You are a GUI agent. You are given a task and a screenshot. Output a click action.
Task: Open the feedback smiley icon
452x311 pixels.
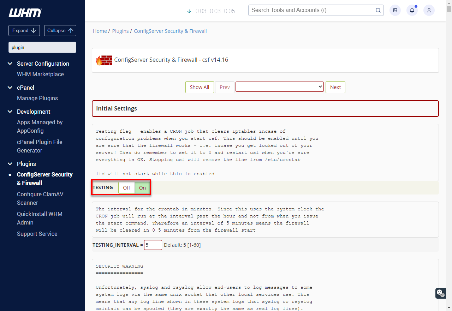440,293
